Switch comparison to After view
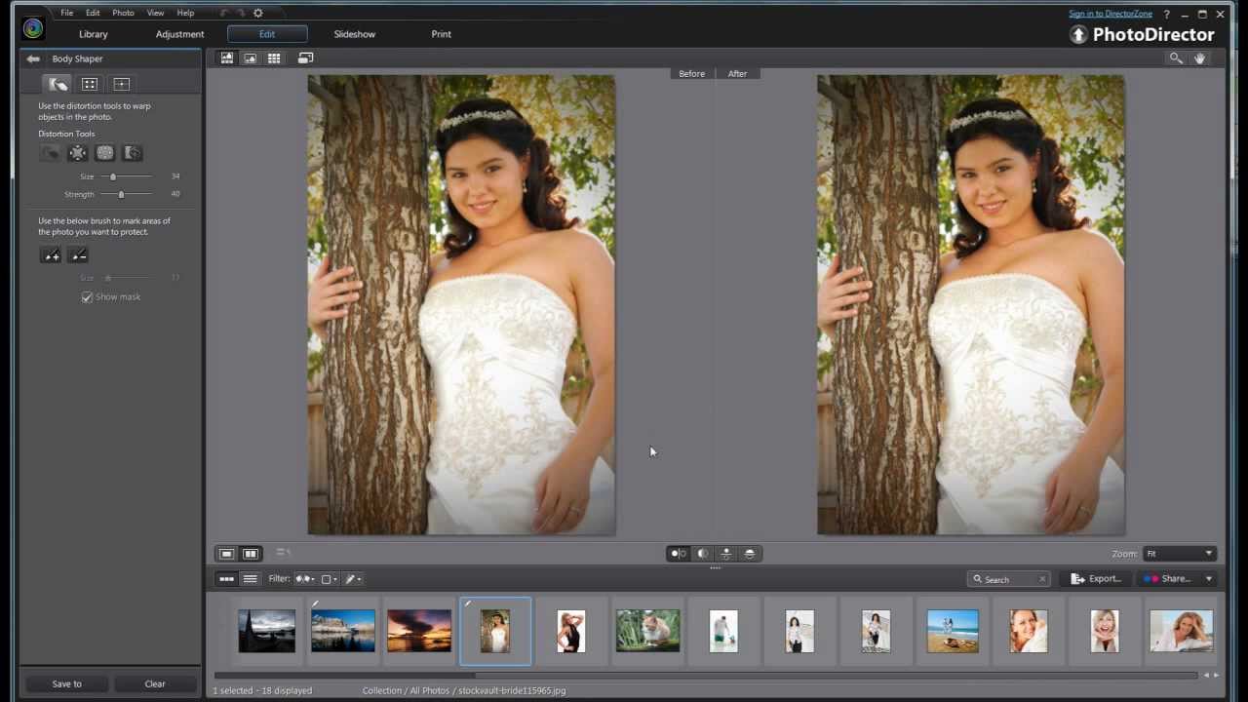This screenshot has width=1248, height=702. (x=737, y=73)
